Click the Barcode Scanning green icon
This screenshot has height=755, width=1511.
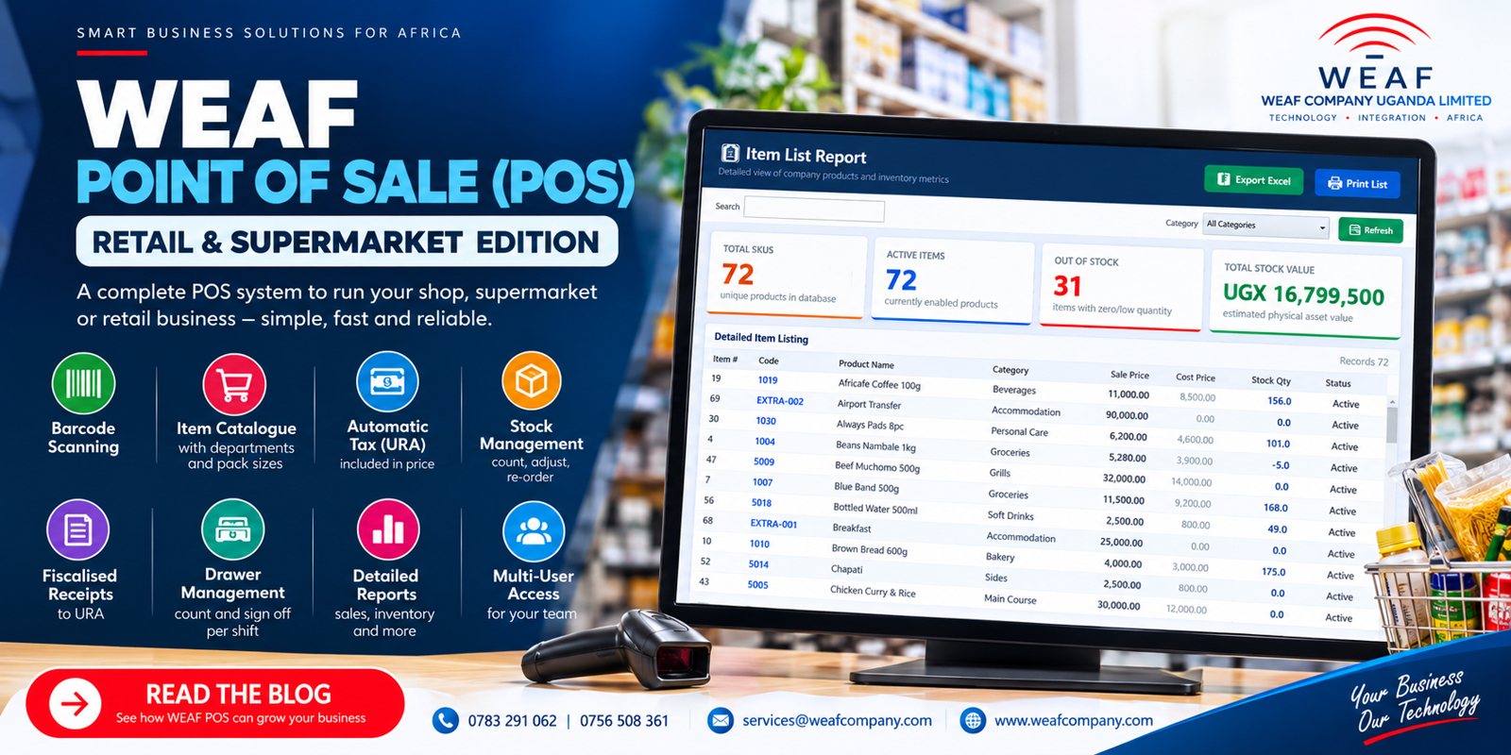tap(83, 383)
